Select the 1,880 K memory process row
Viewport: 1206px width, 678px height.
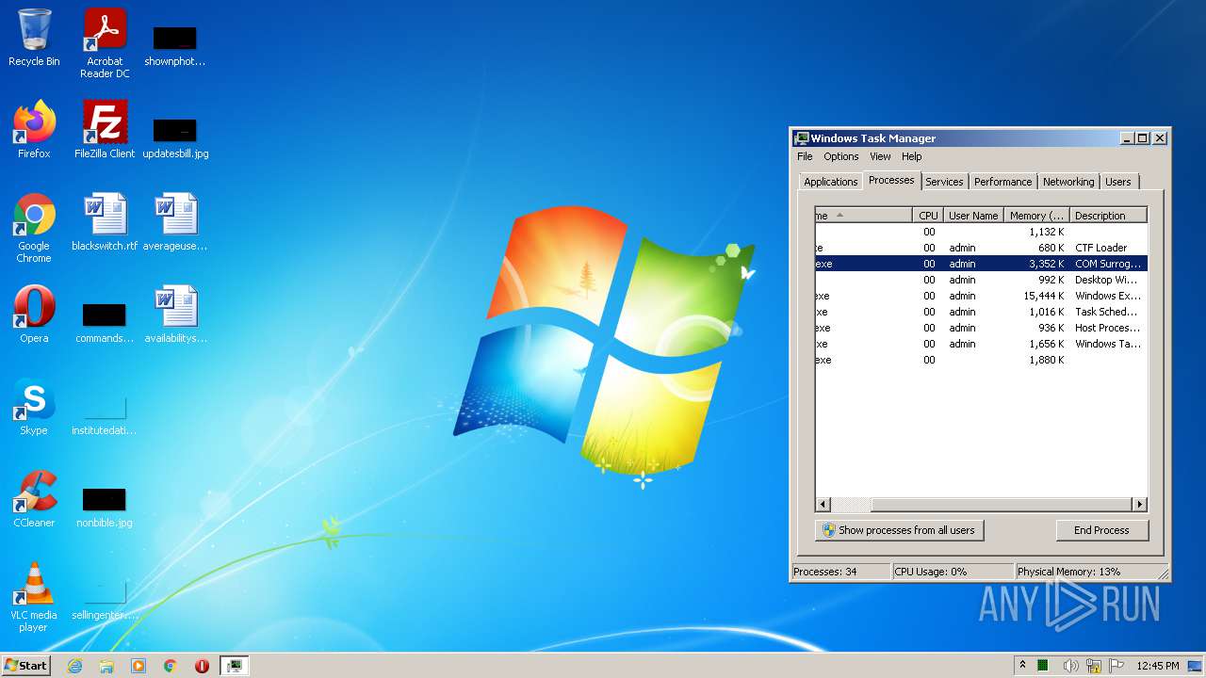pos(981,360)
